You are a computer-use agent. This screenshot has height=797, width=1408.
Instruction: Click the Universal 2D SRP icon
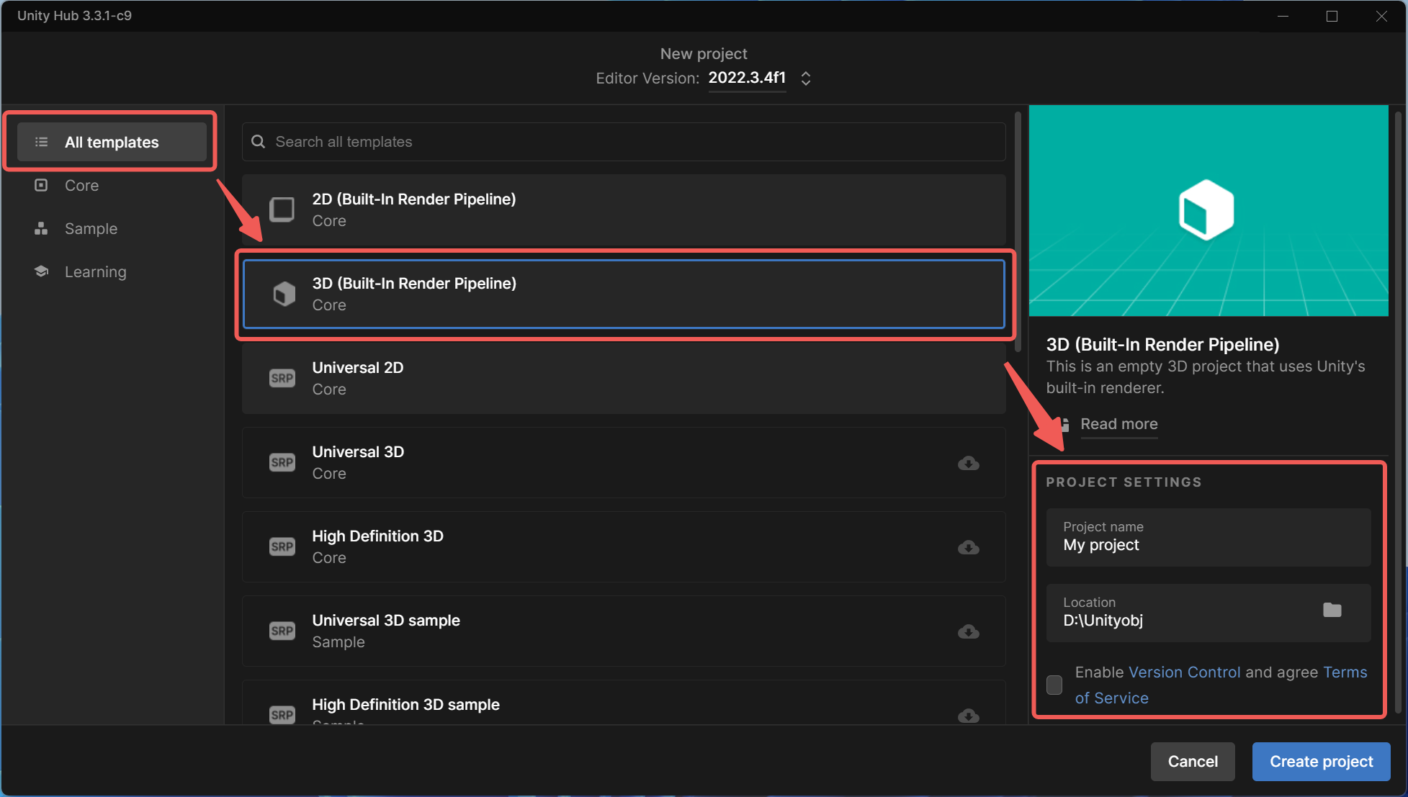click(282, 378)
